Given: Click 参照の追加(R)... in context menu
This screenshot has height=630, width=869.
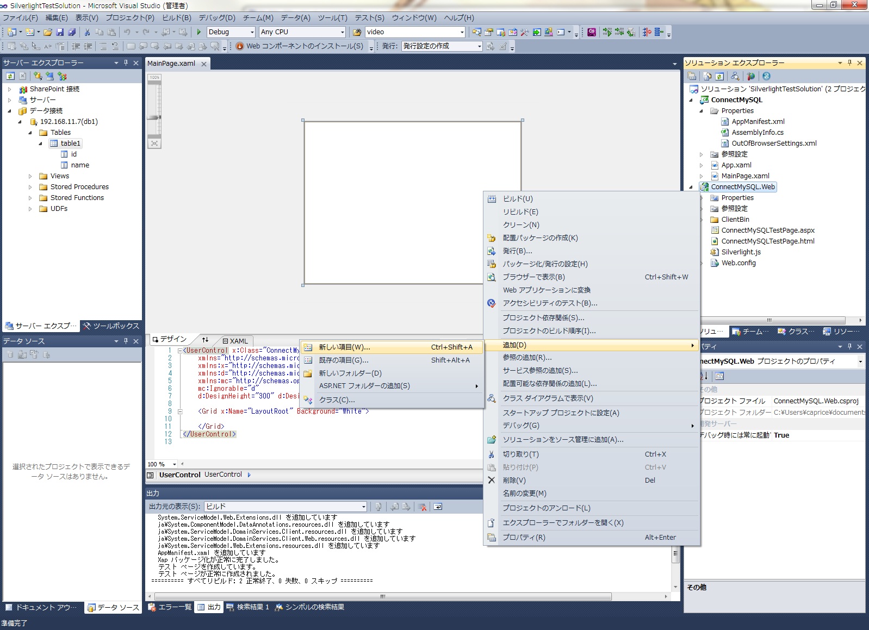Looking at the screenshot, I should tap(592, 357).
